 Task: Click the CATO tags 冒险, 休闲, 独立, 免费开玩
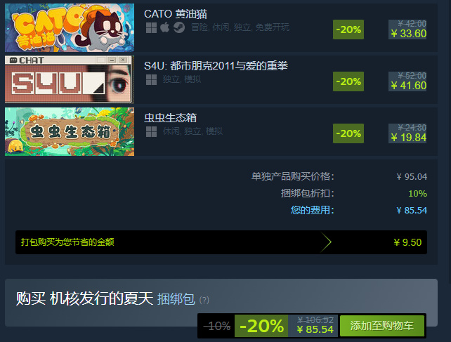(240, 27)
